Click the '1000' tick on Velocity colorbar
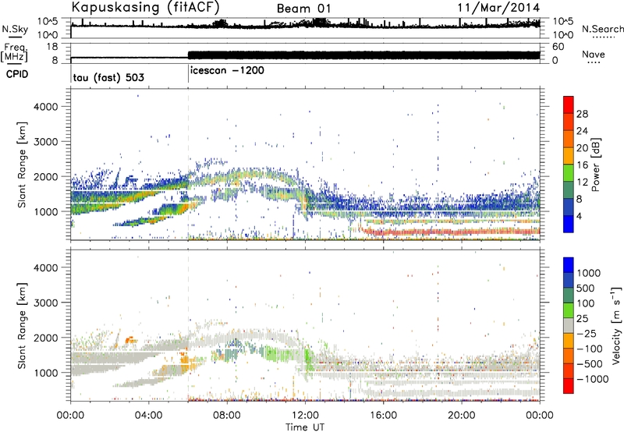The width and height of the screenshot is (624, 432). tap(589, 273)
